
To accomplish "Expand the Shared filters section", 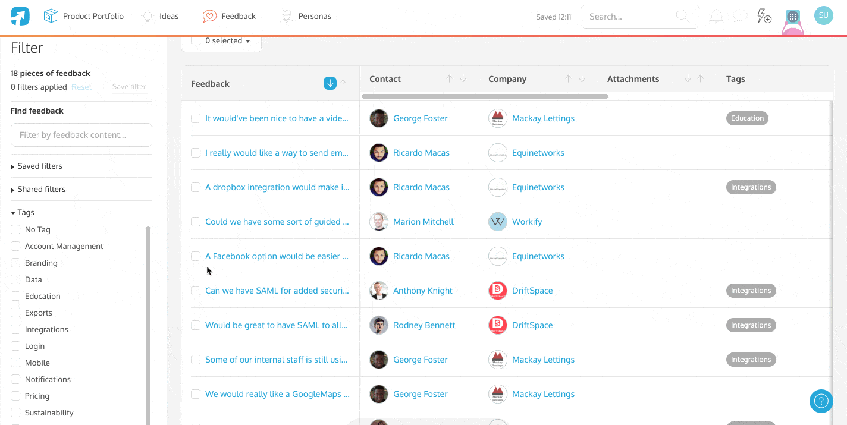I will click(38, 189).
